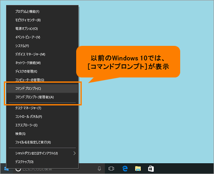
Task: Click the Windows Start button
Action: pyautogui.click(x=6, y=169)
